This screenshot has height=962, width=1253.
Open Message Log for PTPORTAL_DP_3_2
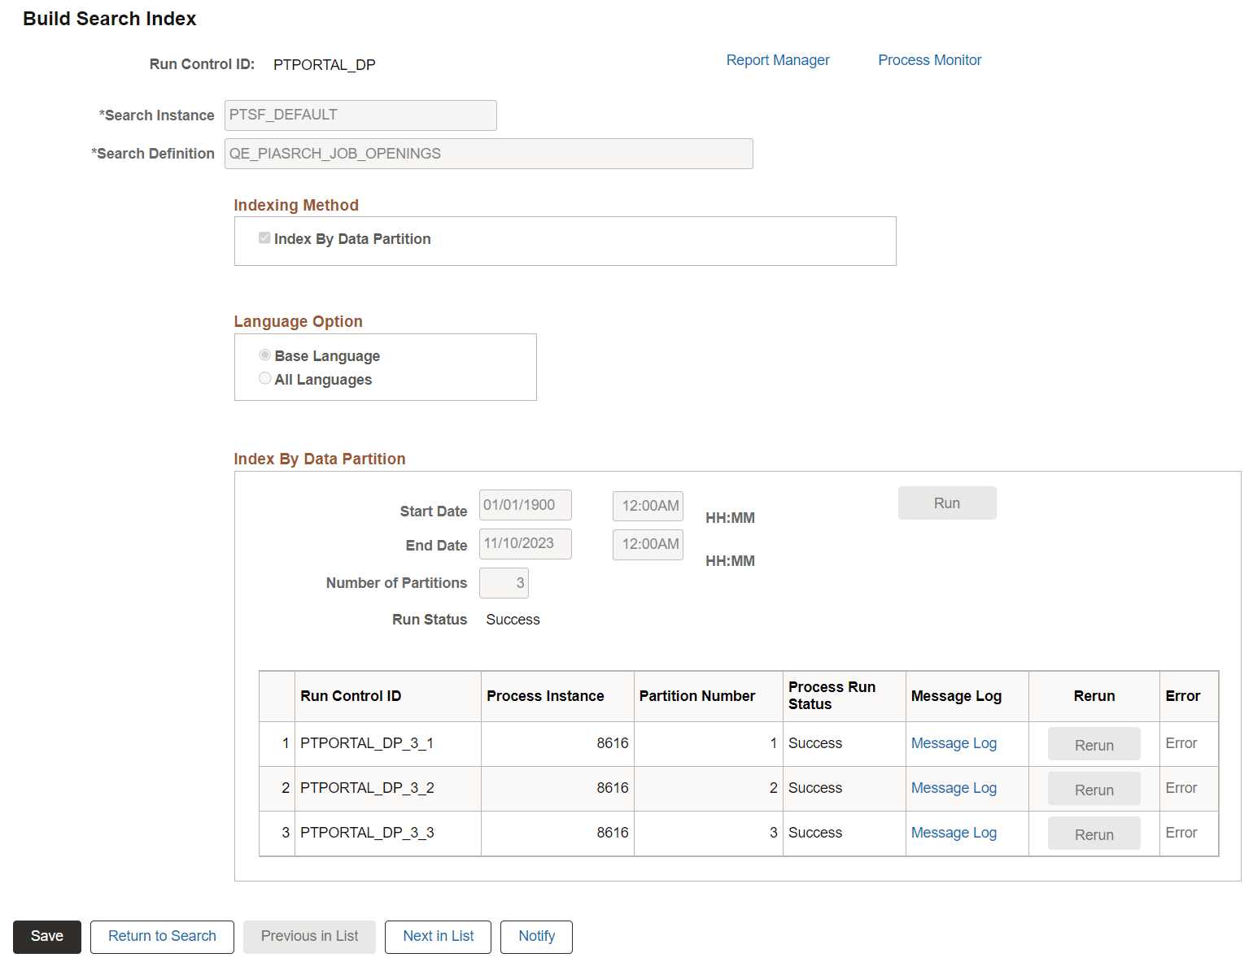953,787
